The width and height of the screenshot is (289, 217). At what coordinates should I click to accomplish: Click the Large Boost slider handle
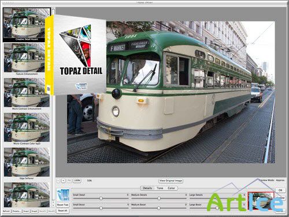217,208
